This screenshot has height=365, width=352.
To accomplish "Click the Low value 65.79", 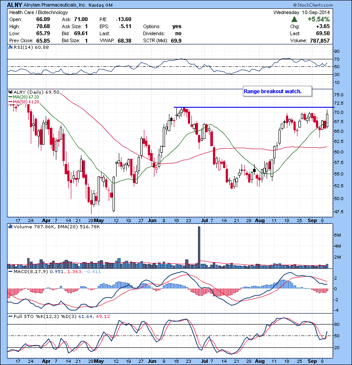I will [x=43, y=33].
